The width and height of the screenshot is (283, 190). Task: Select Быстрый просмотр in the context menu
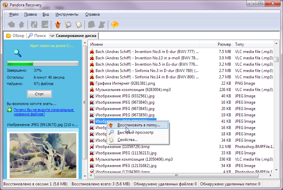(135, 133)
